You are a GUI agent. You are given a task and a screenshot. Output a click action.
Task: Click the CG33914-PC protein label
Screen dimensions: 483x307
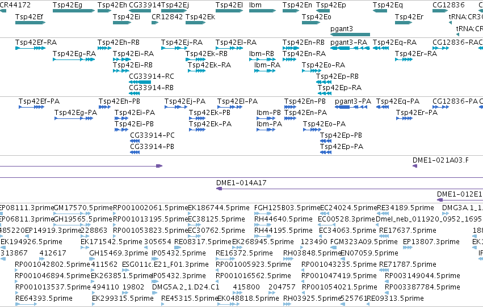pos(152,135)
